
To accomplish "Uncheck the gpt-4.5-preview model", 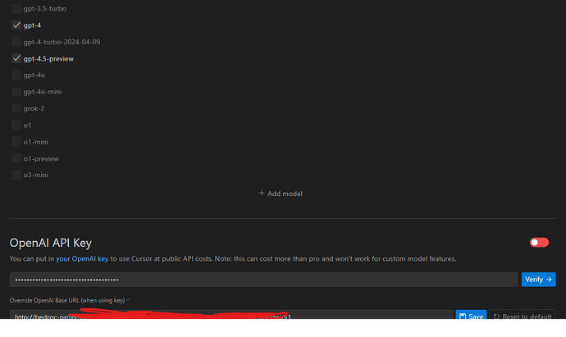I will click(x=16, y=58).
